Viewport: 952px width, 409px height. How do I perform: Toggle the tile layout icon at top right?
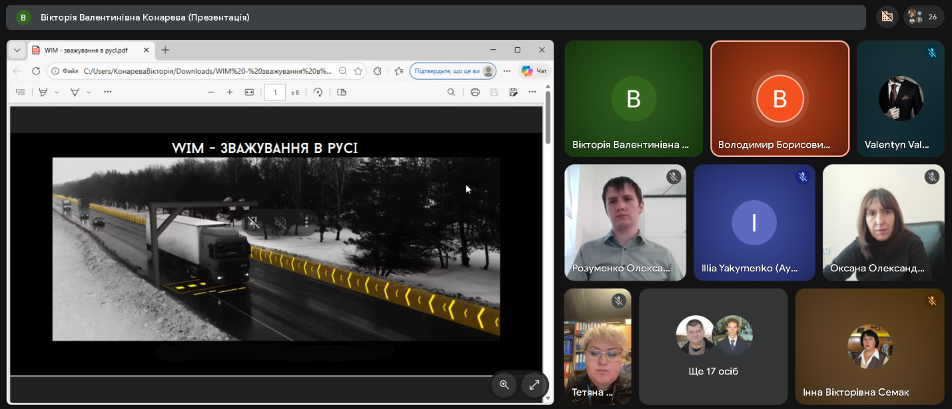point(887,17)
